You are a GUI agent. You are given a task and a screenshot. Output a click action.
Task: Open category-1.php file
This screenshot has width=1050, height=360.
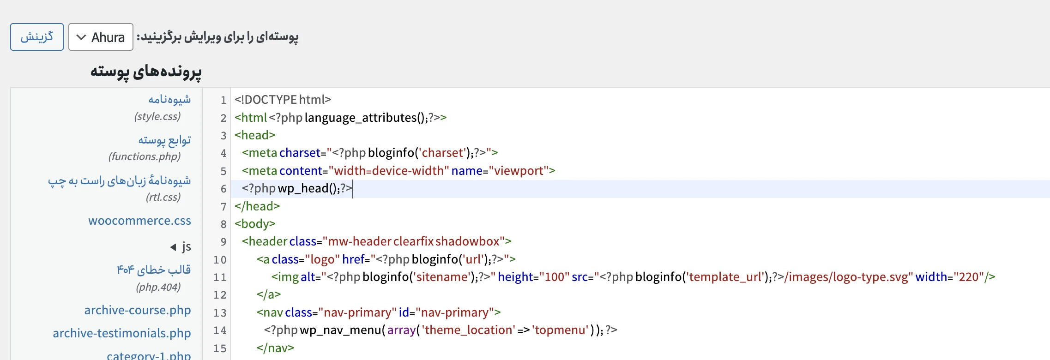point(148,355)
